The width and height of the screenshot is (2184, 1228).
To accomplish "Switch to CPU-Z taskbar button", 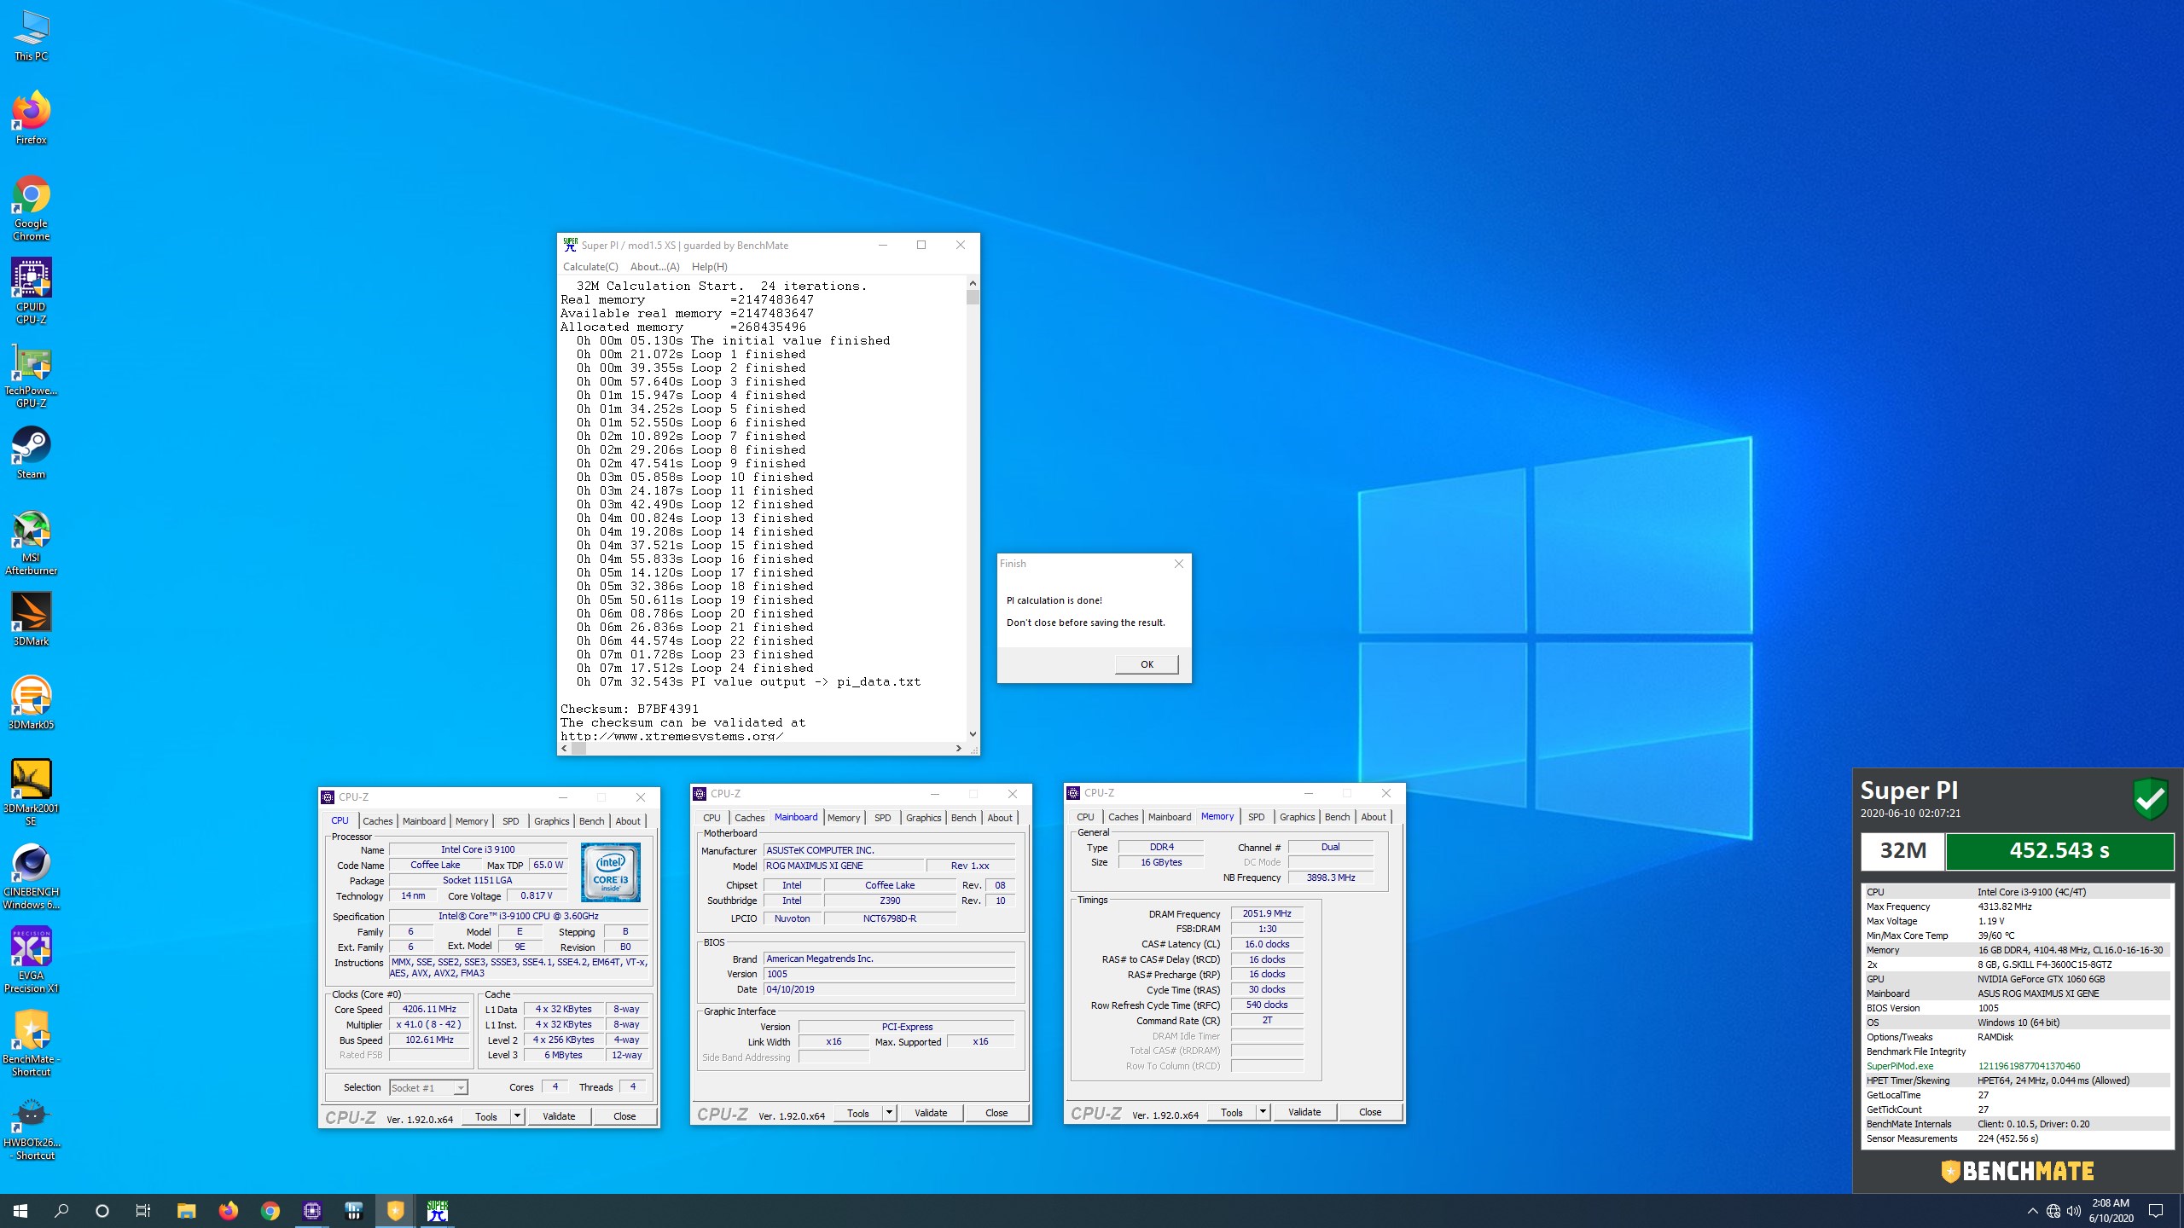I will pyautogui.click(x=311, y=1211).
